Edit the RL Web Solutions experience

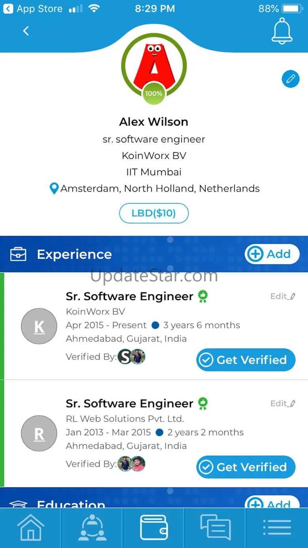[x=283, y=403]
